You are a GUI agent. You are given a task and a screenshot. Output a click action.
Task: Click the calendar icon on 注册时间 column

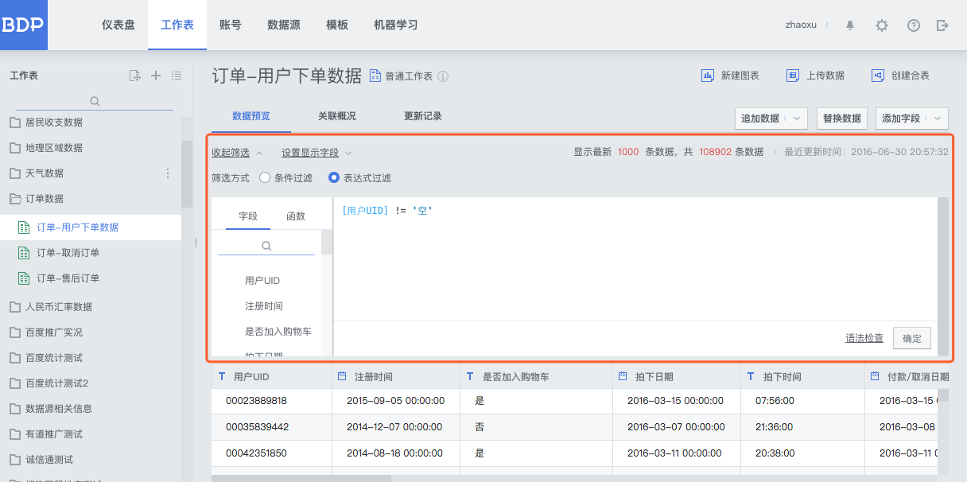point(342,376)
